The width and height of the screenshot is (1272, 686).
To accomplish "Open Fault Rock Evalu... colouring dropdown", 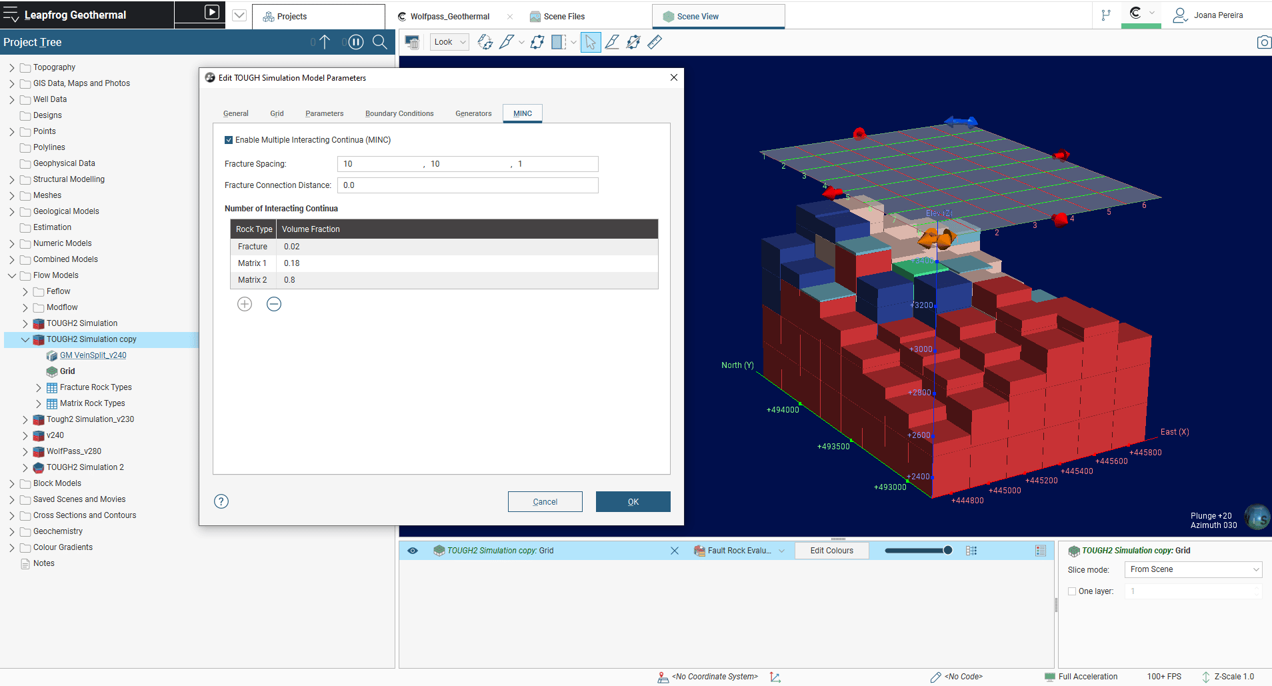I will [740, 551].
